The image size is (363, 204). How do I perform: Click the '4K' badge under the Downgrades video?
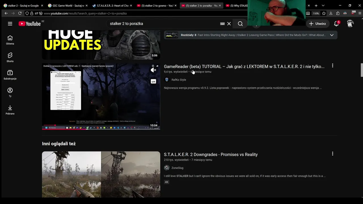pos(166,182)
